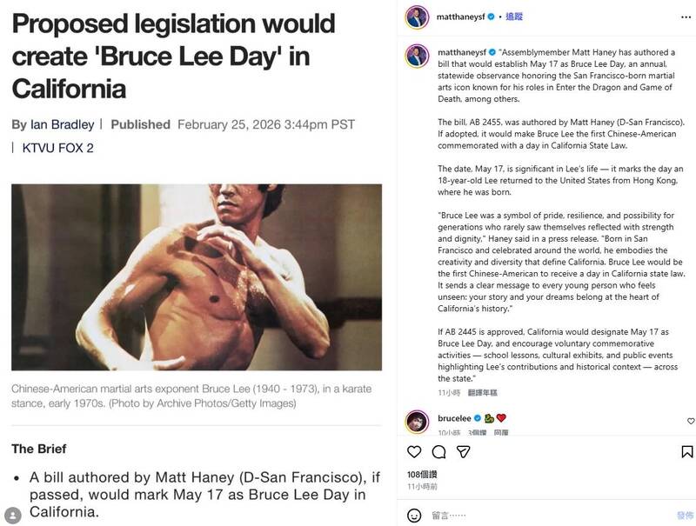
Task: Like the brucelee comment
Action: tap(691, 422)
